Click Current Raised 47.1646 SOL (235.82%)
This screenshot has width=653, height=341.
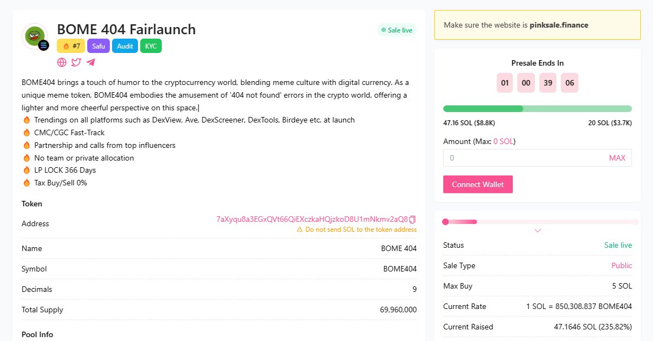[x=593, y=327]
